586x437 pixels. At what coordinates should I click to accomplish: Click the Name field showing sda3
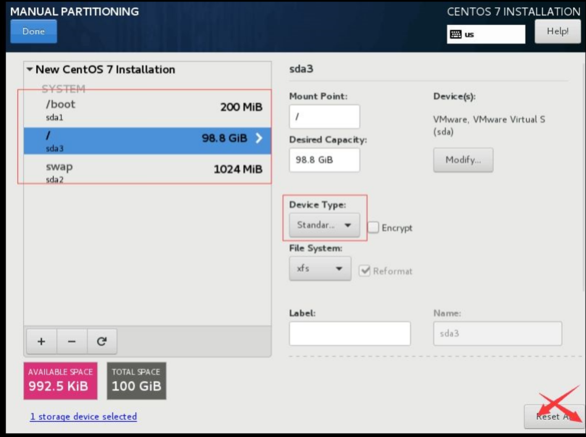tap(498, 333)
